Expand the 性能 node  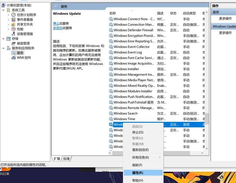coord(8,29)
